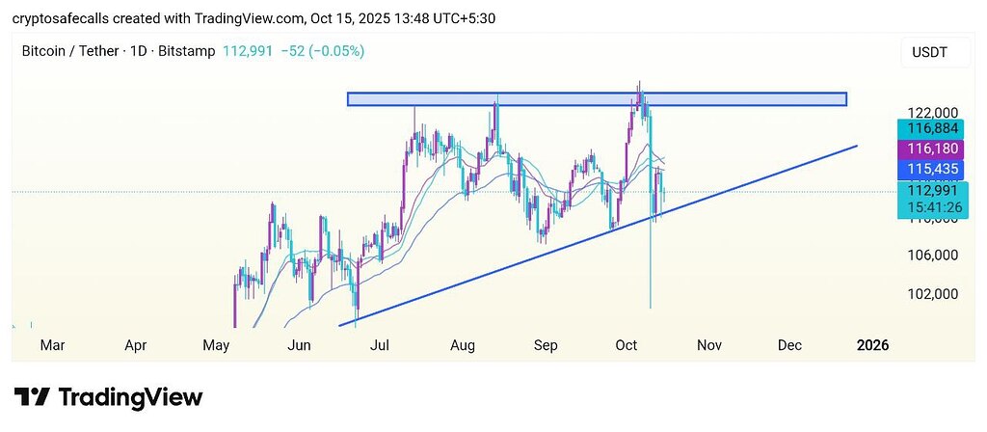The width and height of the screenshot is (987, 432).
Task: Click the TradingView wordmark text
Action: click(x=130, y=396)
